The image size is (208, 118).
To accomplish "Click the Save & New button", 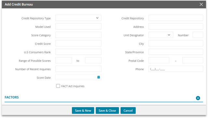I will click(83, 111).
